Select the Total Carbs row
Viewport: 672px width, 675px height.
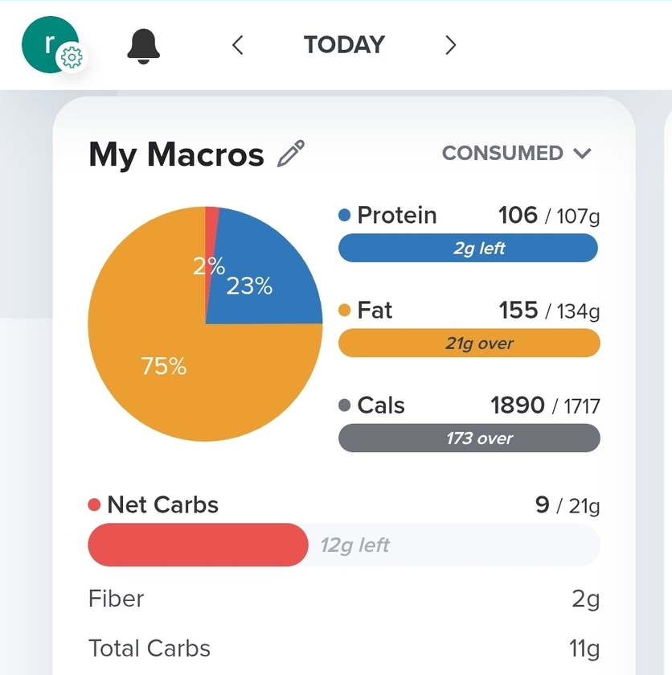click(343, 648)
